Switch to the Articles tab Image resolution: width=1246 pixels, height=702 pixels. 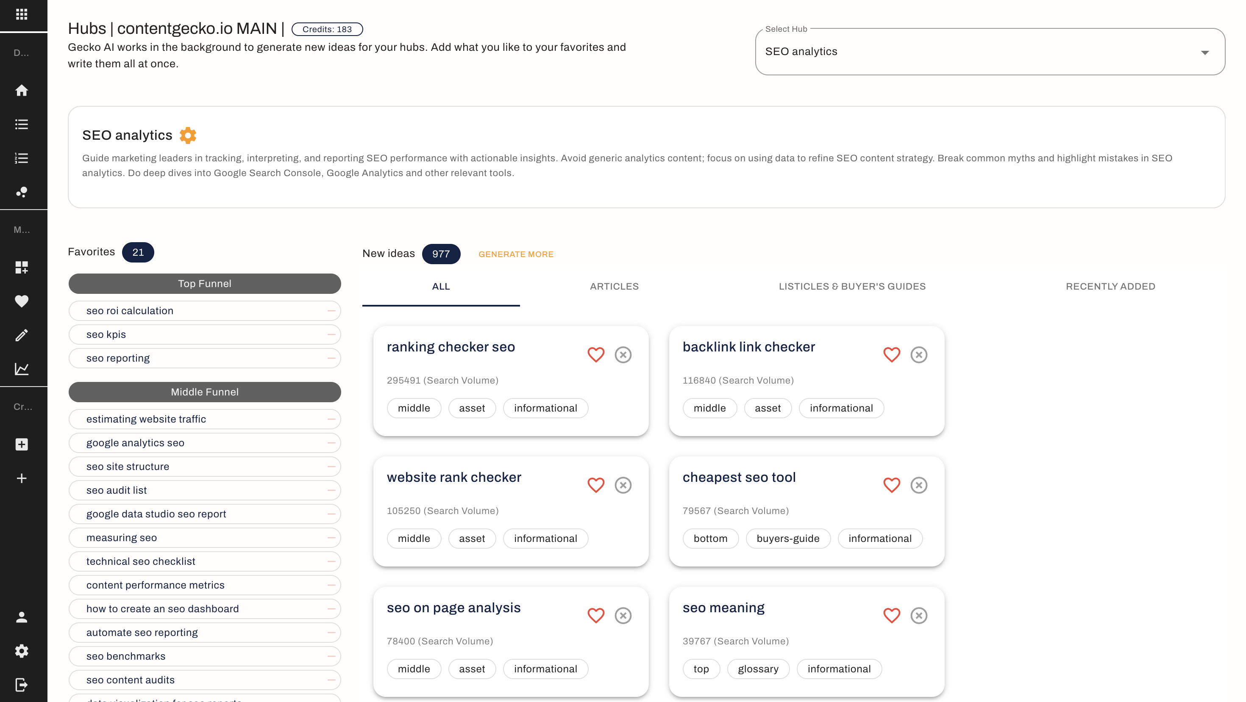pyautogui.click(x=614, y=287)
